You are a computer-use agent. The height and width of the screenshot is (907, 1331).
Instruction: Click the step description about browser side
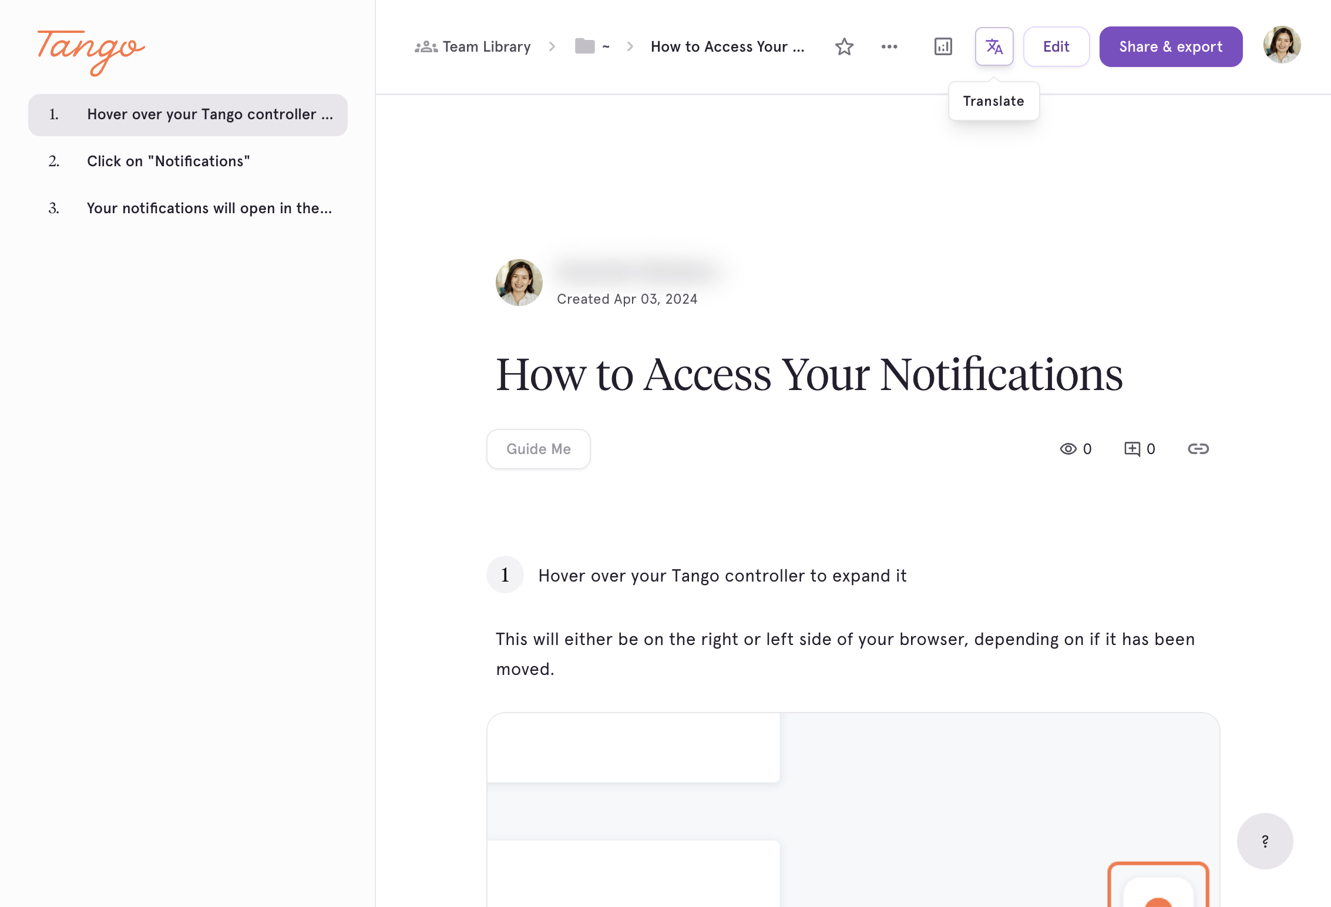pyautogui.click(x=845, y=654)
